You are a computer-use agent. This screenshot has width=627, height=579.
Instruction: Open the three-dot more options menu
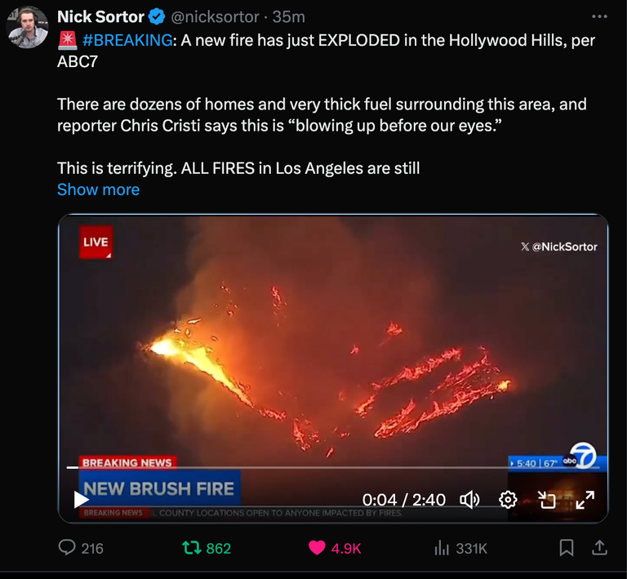[599, 16]
